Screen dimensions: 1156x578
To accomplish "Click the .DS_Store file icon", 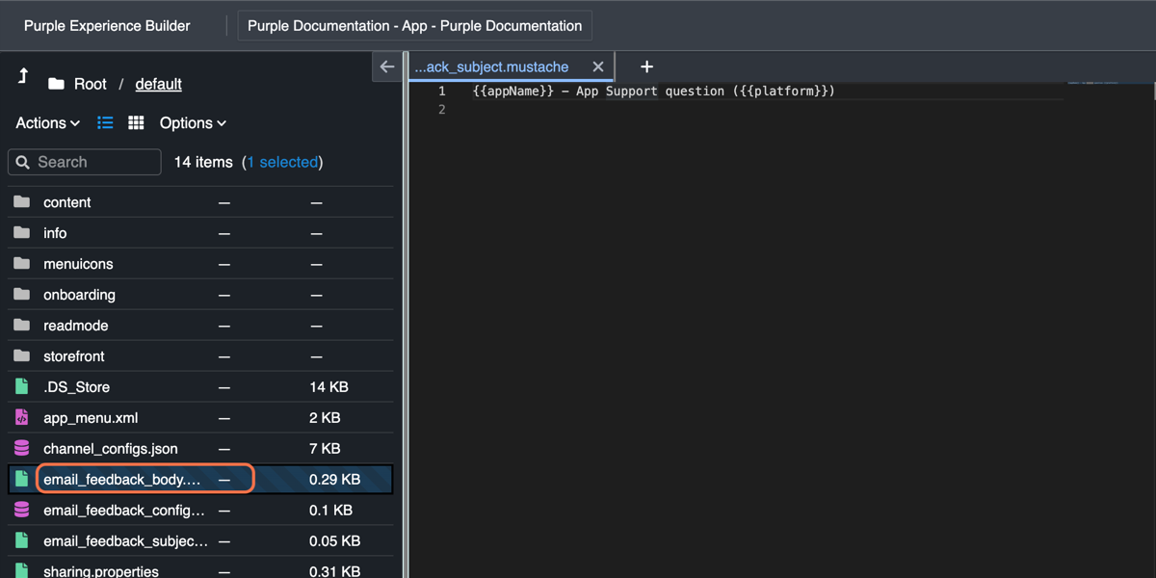I will (x=21, y=386).
